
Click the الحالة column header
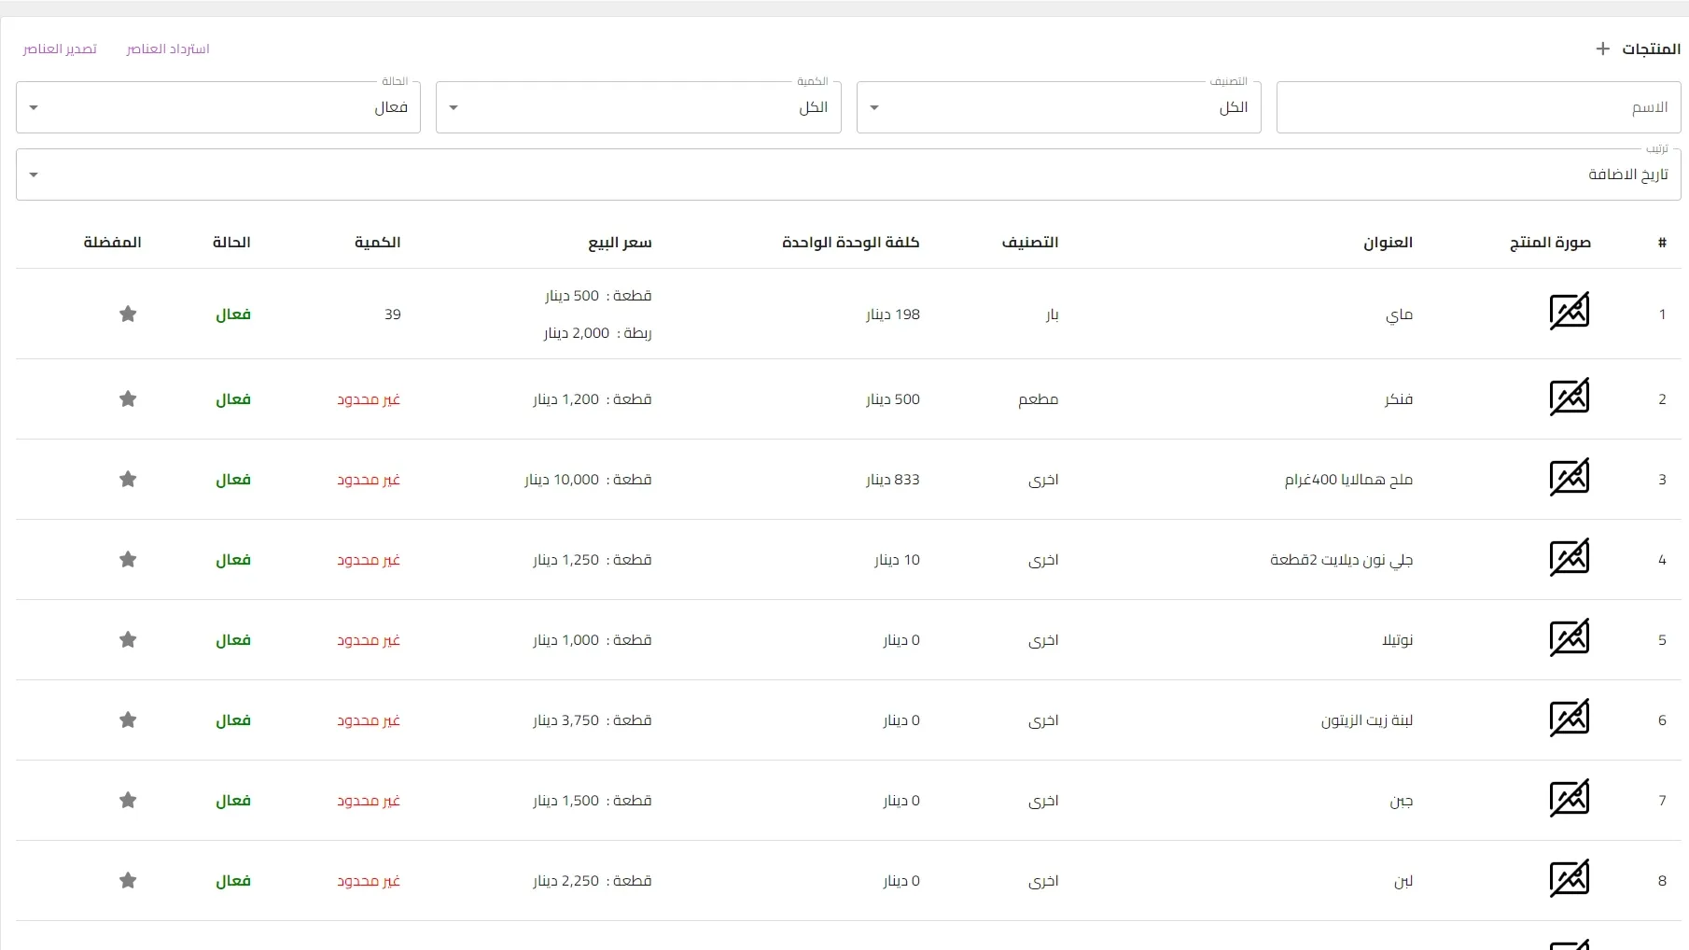[x=231, y=243]
